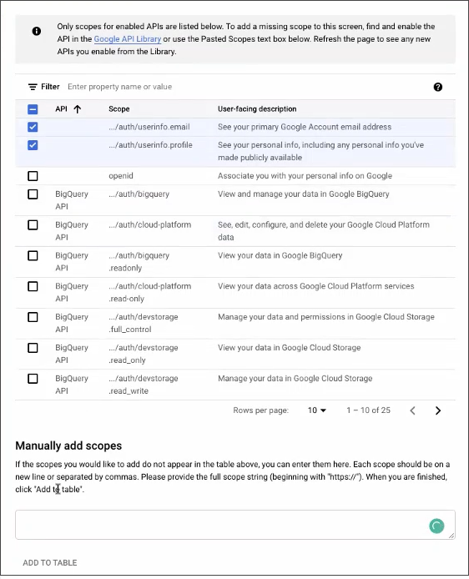Click the .../auth/userinfo.email scope text
This screenshot has width=469, height=579.
click(x=149, y=127)
